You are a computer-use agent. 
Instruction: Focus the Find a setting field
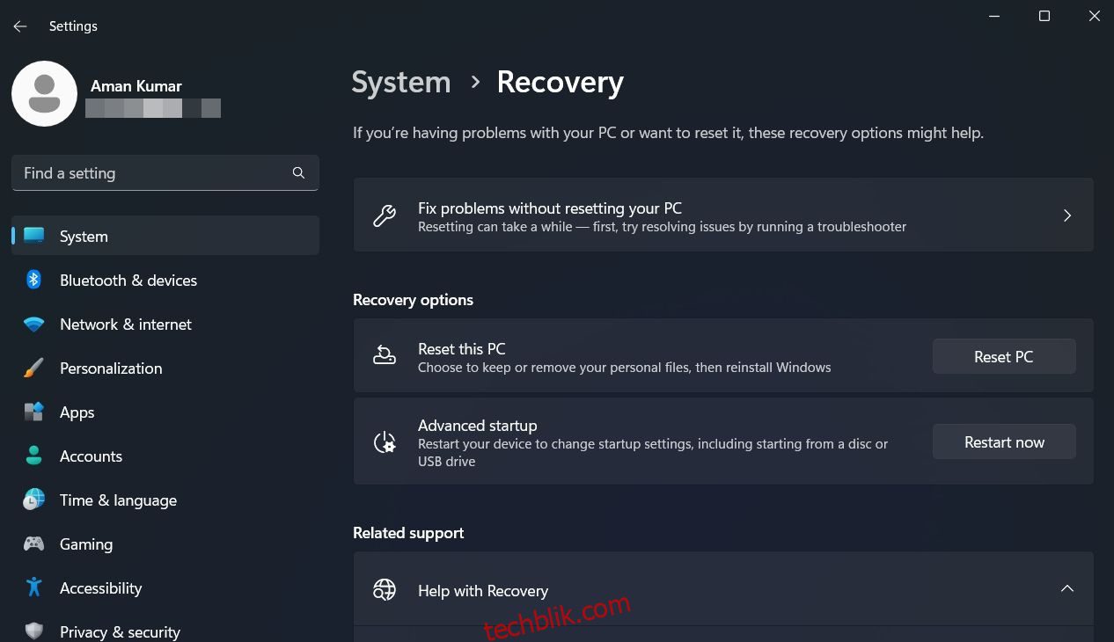[x=165, y=173]
